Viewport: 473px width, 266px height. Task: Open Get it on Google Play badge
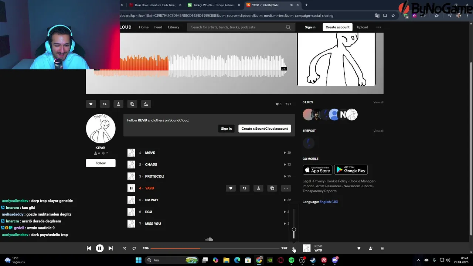tap(351, 170)
